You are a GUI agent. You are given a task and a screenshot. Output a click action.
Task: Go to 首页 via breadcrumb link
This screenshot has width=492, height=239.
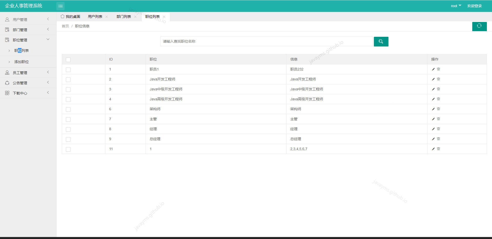[x=65, y=26]
